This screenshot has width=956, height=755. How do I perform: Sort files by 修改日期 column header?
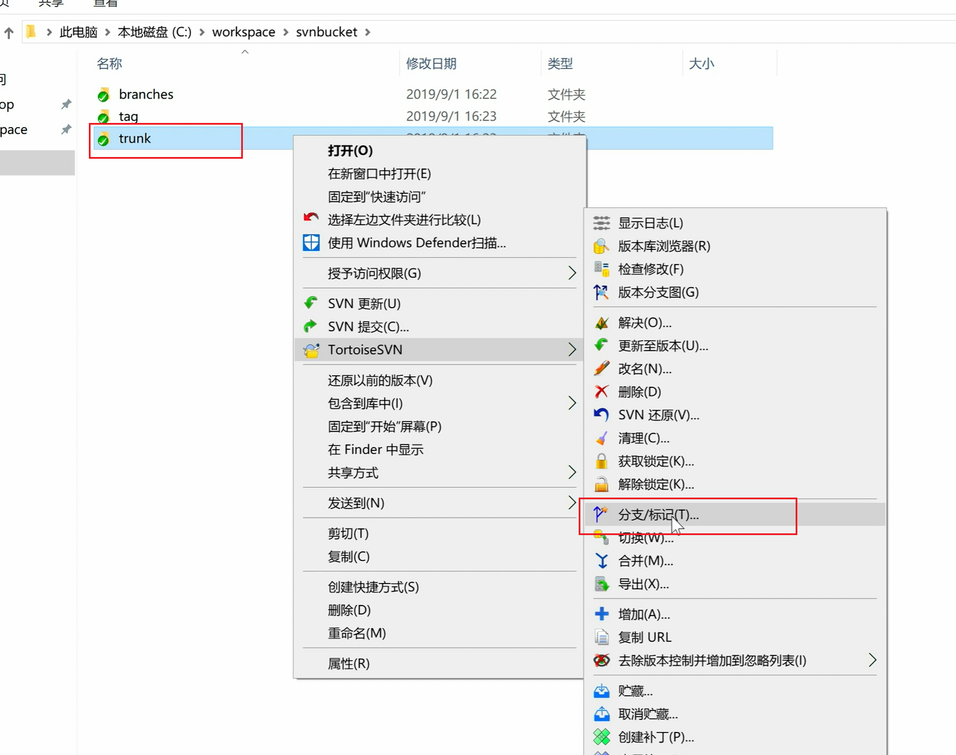click(x=431, y=63)
